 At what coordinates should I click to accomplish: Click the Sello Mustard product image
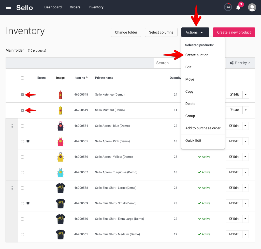[x=61, y=110]
